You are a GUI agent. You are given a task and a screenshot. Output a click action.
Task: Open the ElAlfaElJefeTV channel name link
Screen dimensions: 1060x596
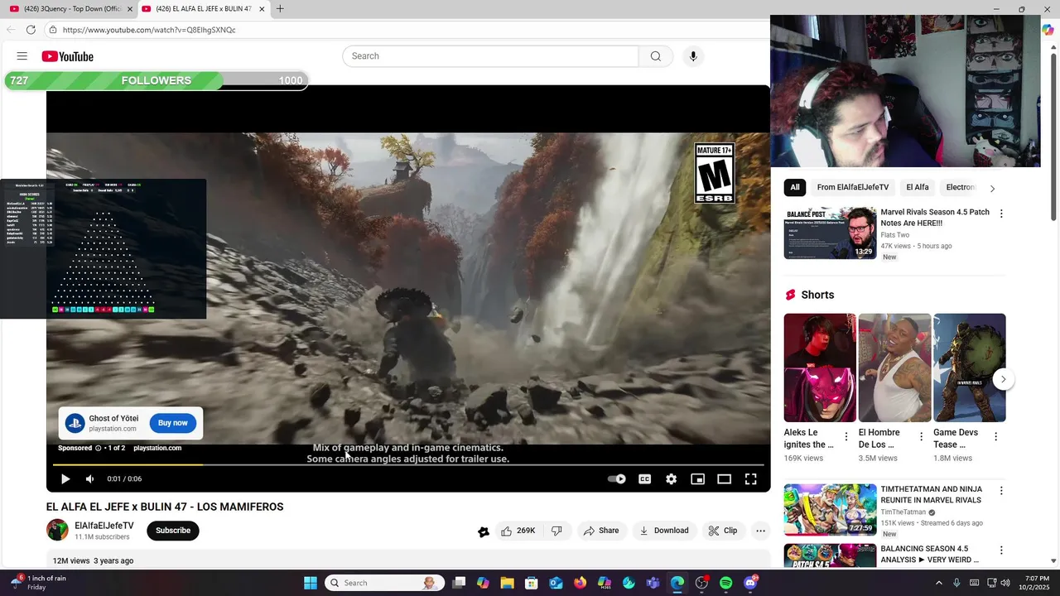click(x=104, y=526)
